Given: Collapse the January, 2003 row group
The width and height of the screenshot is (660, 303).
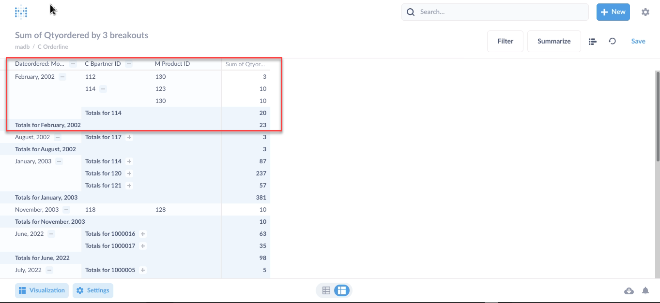Looking at the screenshot, I should pyautogui.click(x=59, y=161).
